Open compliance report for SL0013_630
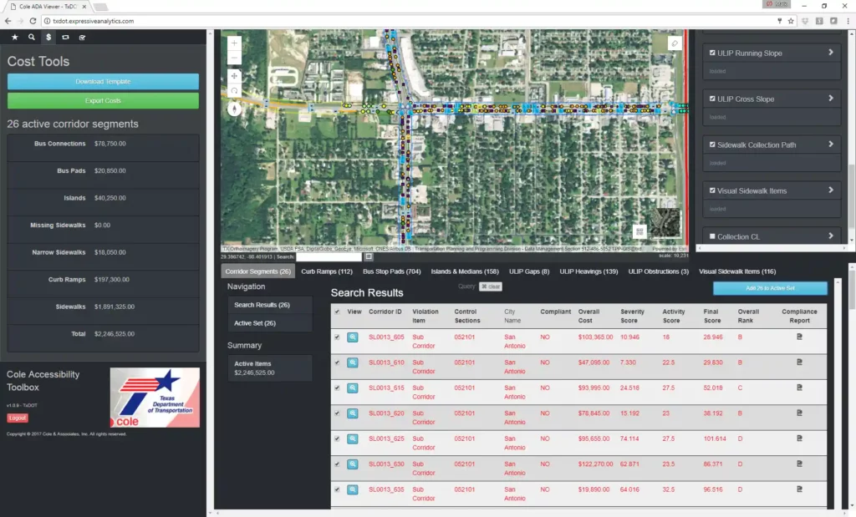856x517 pixels. point(799,464)
